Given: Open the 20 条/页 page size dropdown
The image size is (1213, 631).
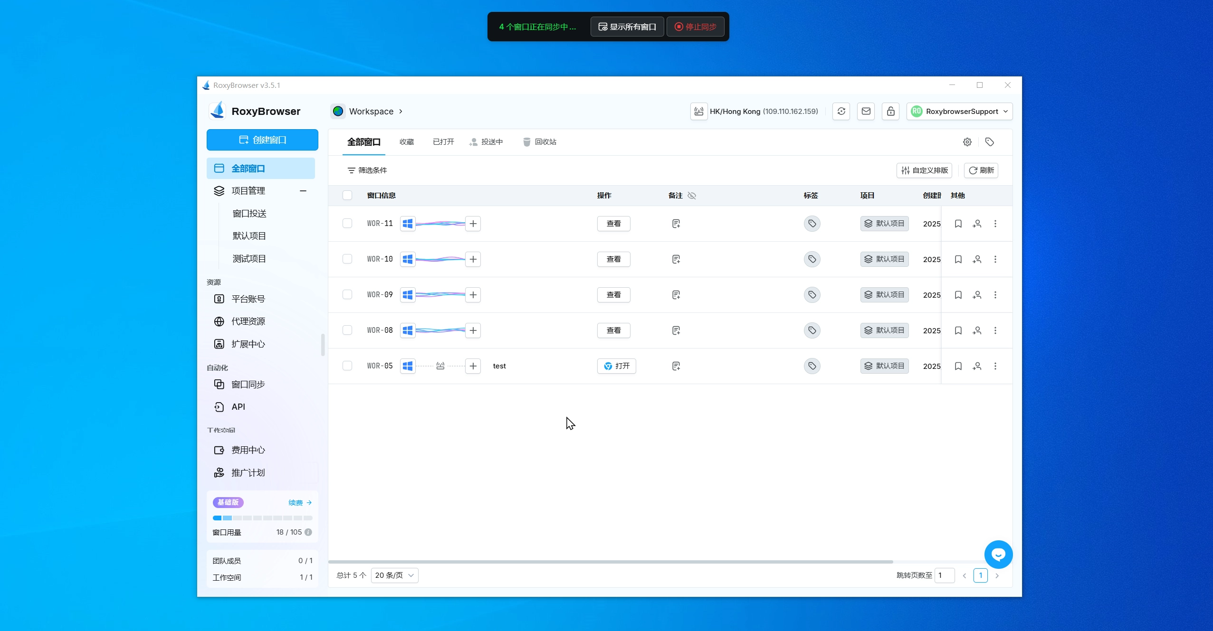Looking at the screenshot, I should pos(394,575).
